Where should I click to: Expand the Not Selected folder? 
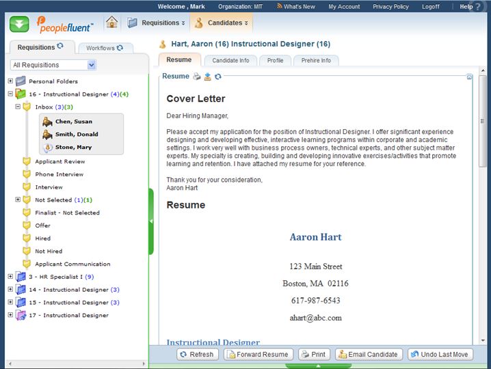[x=18, y=200]
